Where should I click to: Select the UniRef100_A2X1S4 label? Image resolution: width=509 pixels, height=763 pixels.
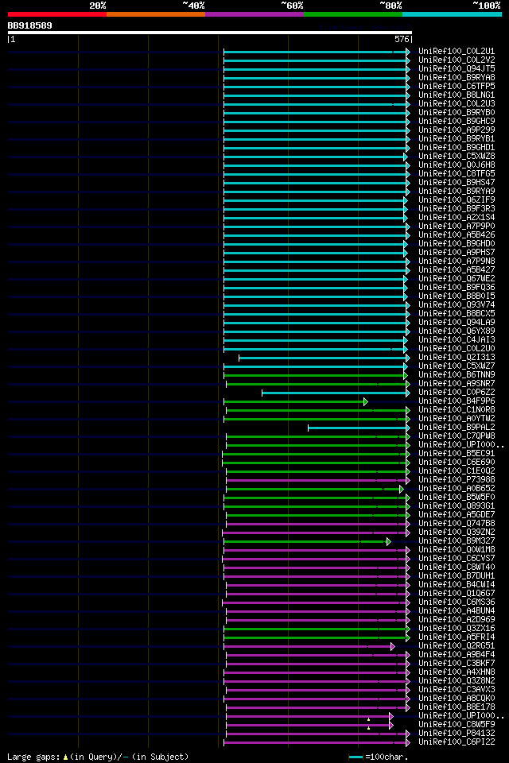coord(457,218)
